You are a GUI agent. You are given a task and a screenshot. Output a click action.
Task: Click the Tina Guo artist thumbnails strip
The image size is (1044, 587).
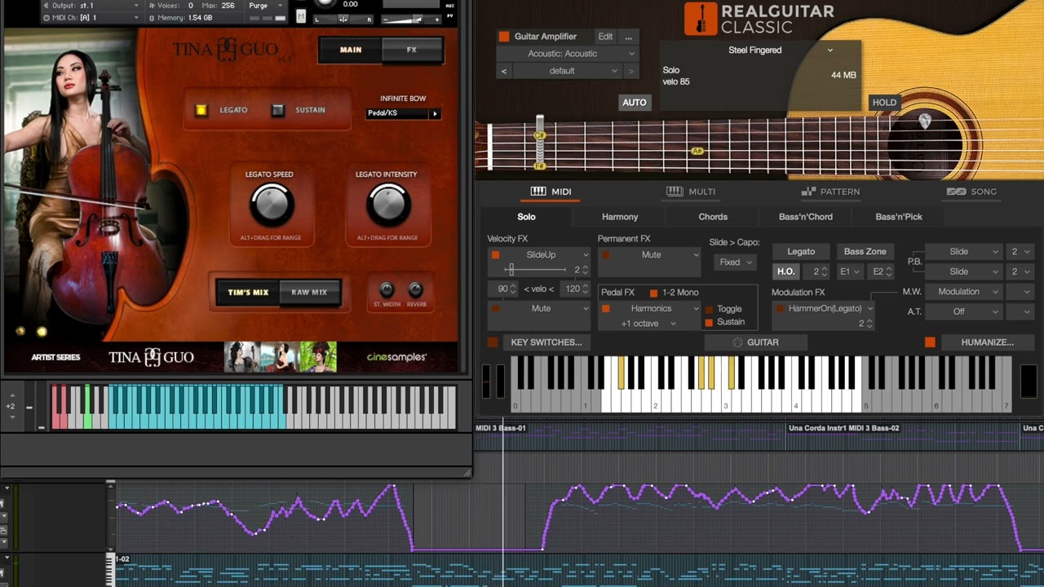tap(281, 357)
